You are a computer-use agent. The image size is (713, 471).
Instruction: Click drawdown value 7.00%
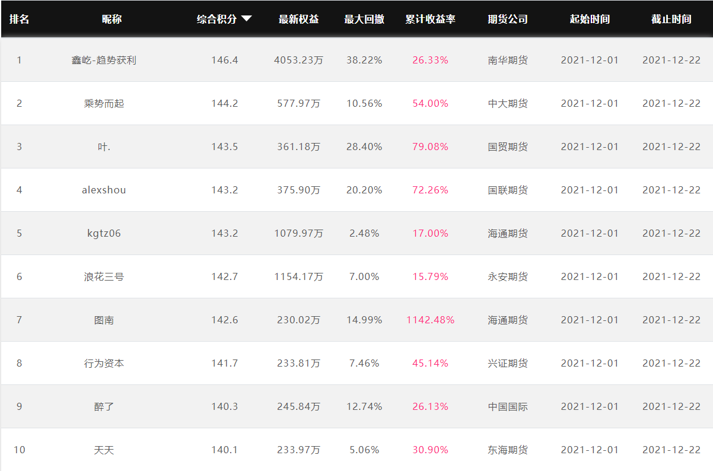pyautogui.click(x=364, y=276)
